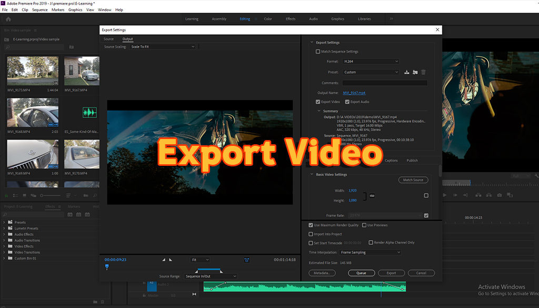Screen dimensions: 539x308
Task: Switch to the Source tab in Export Settings
Action: [x=108, y=39]
